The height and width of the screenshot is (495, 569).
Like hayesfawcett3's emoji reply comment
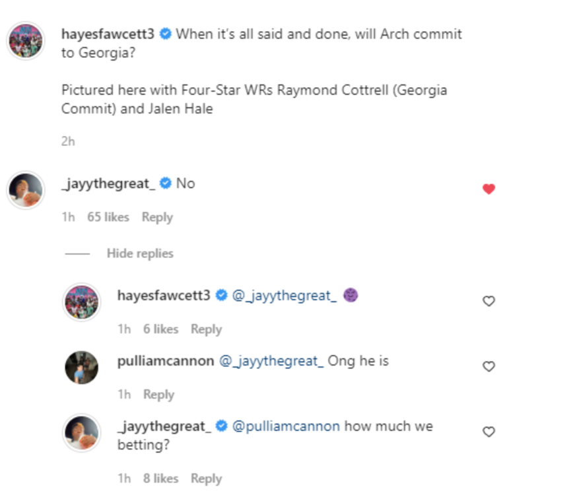(488, 301)
